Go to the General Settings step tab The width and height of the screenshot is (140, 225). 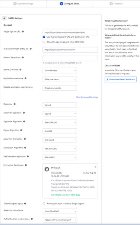click(x=23, y=4)
